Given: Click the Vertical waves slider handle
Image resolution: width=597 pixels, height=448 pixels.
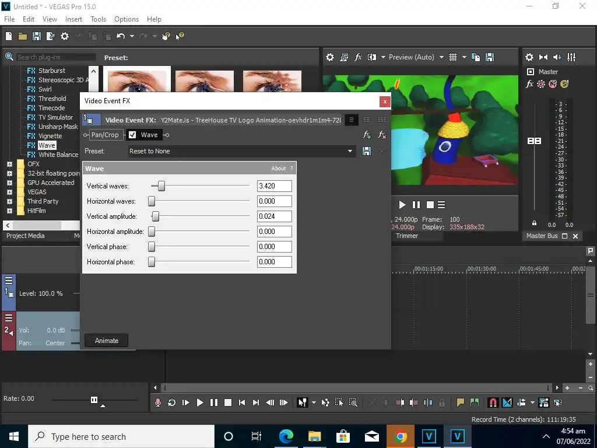Looking at the screenshot, I should point(161,186).
